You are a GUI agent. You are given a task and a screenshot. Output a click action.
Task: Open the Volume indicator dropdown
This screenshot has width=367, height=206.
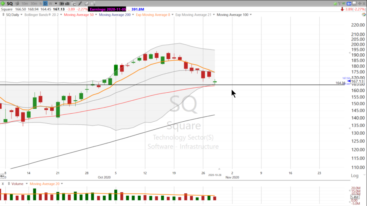27,184
